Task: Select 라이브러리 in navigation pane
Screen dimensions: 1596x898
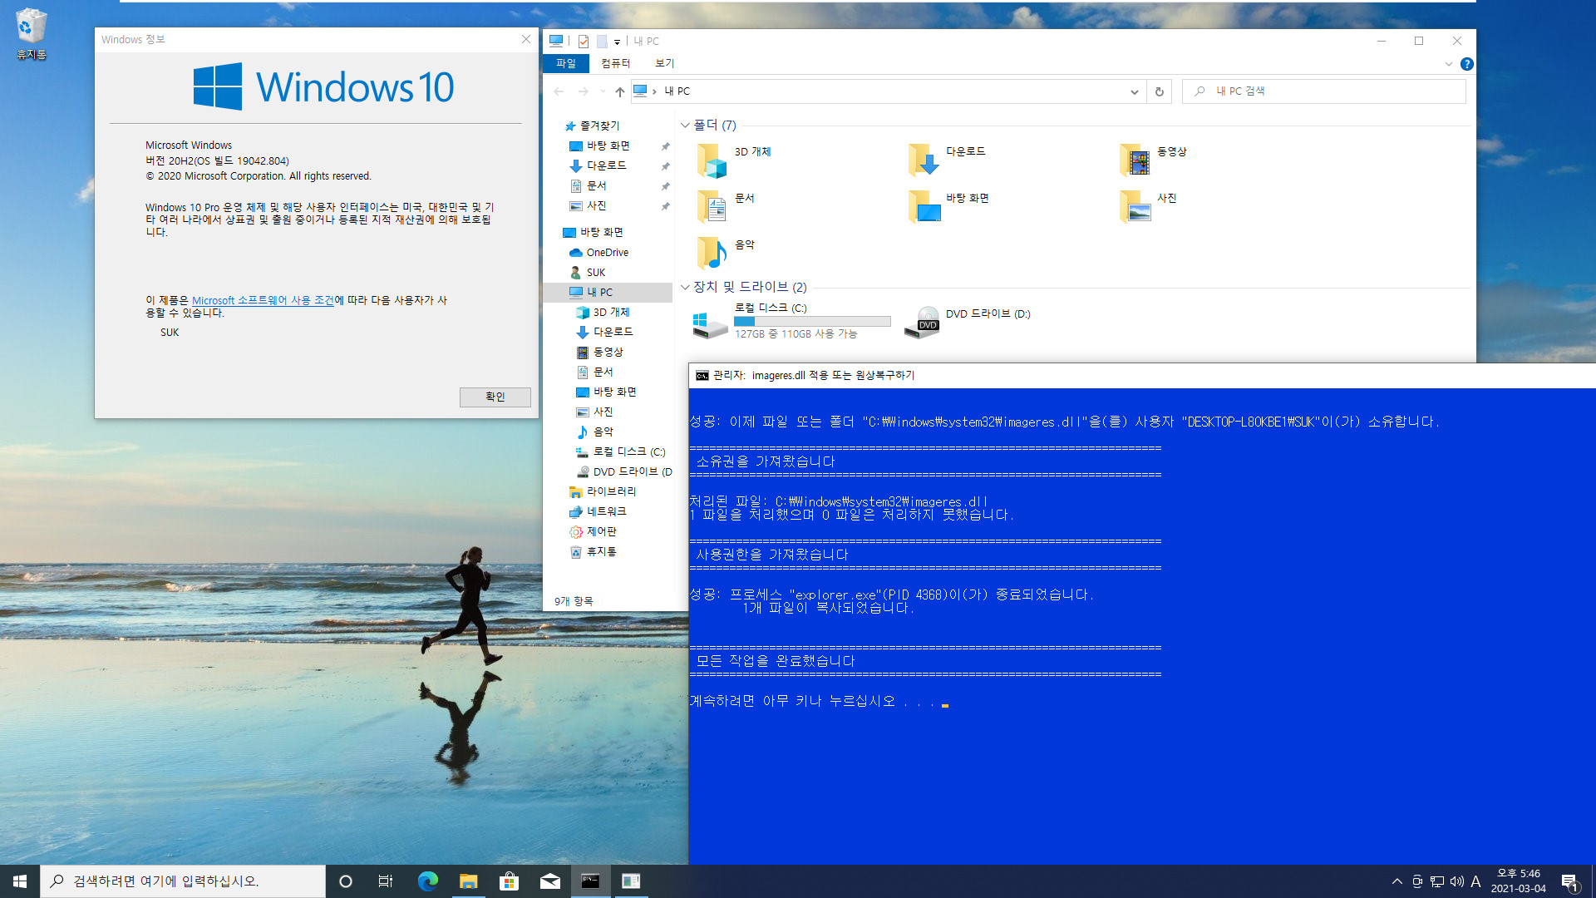Action: tap(611, 491)
